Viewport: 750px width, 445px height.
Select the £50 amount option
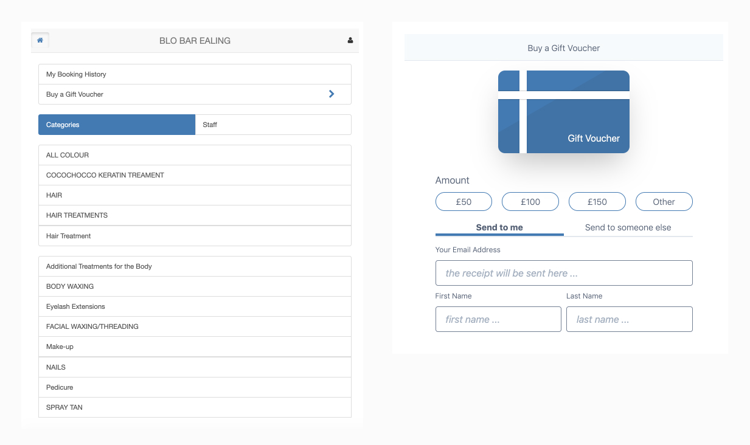[x=464, y=202]
